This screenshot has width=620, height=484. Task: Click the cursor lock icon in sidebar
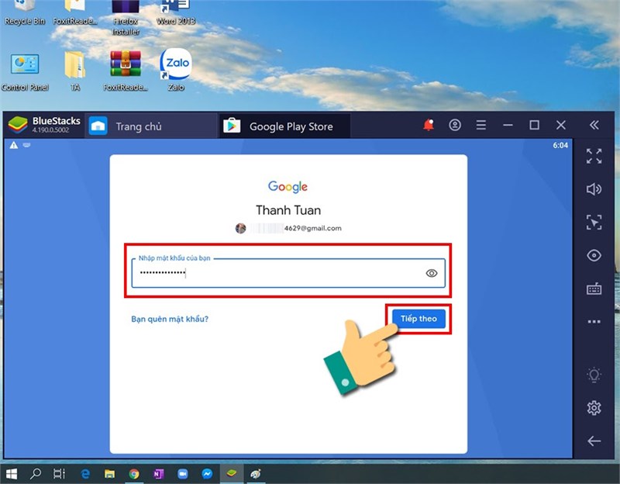pyautogui.click(x=594, y=223)
